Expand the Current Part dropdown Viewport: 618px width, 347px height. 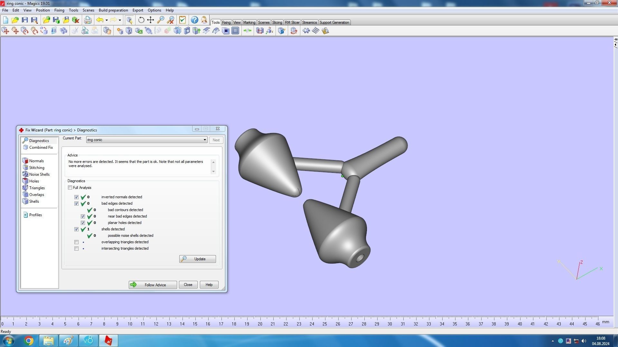click(x=205, y=140)
